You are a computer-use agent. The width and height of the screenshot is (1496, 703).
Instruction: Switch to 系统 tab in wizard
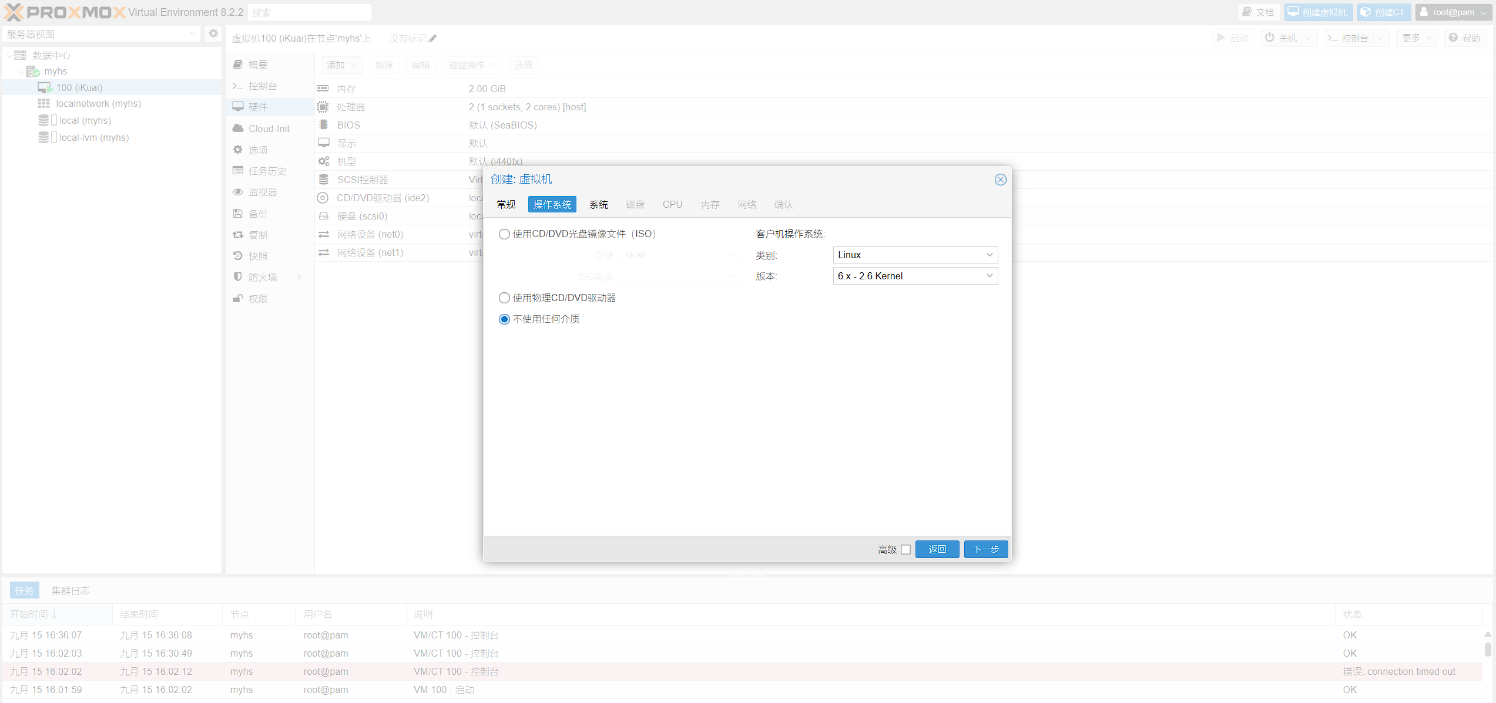pyautogui.click(x=599, y=204)
